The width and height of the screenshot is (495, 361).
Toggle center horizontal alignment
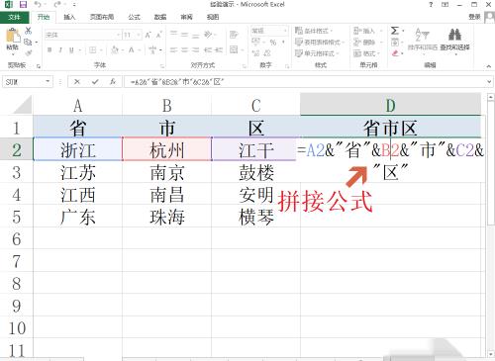184,50
